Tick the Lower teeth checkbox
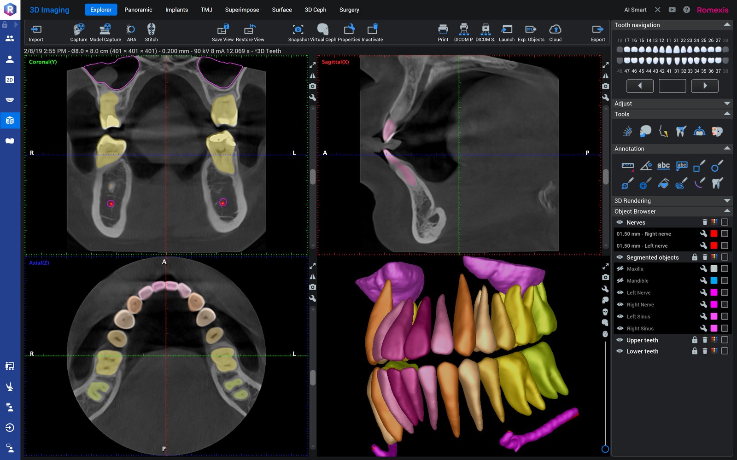The image size is (737, 460). click(x=725, y=351)
